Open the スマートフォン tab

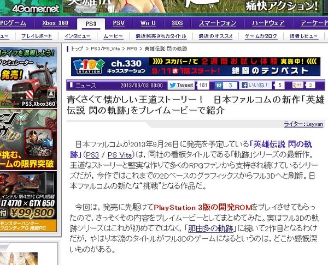[x=218, y=23]
